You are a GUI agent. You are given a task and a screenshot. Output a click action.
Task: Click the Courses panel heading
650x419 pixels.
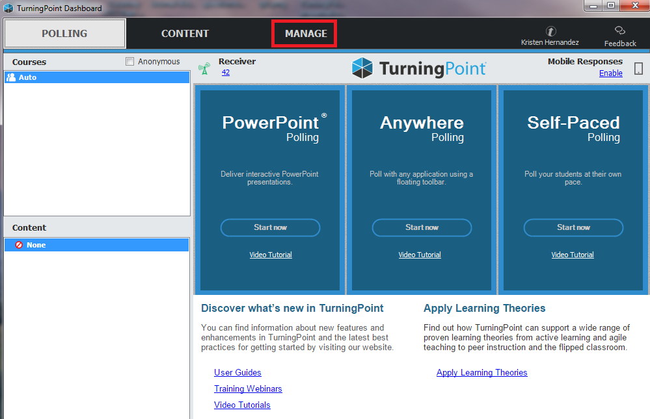coord(29,62)
